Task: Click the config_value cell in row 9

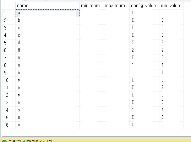Action: click(144, 73)
